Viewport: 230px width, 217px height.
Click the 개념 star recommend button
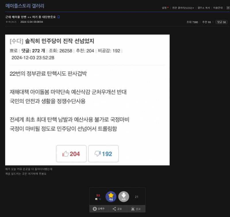pos(111,197)
